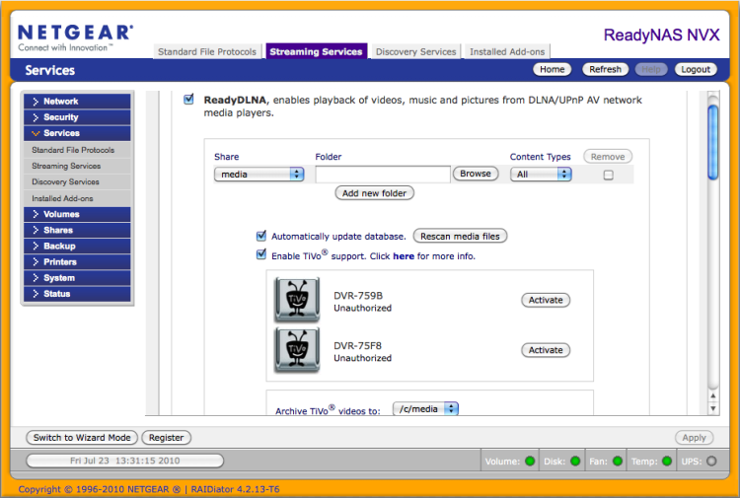Expand the Network menu section
The height and width of the screenshot is (498, 740).
tap(77, 102)
